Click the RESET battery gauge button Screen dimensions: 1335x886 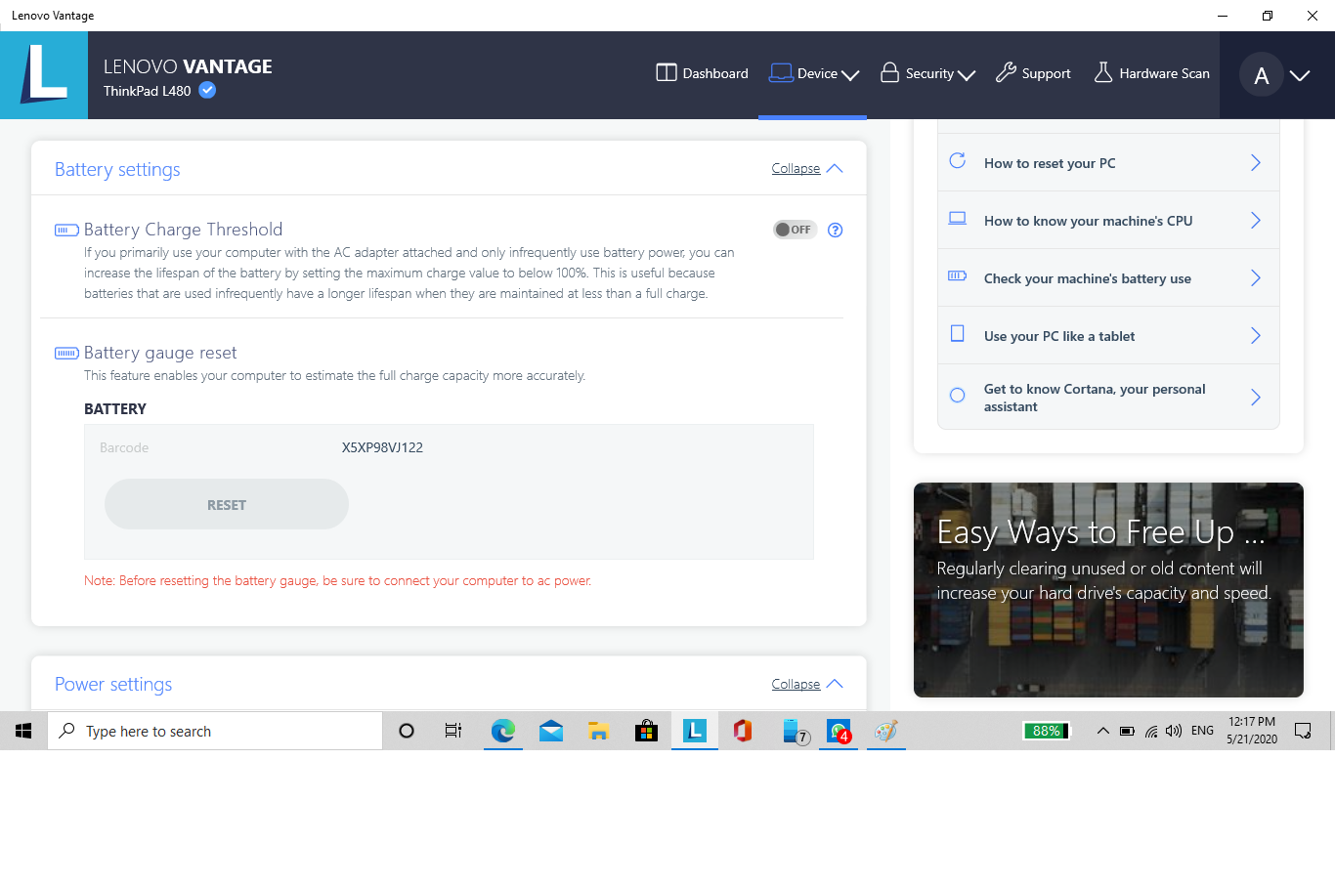[x=227, y=504]
